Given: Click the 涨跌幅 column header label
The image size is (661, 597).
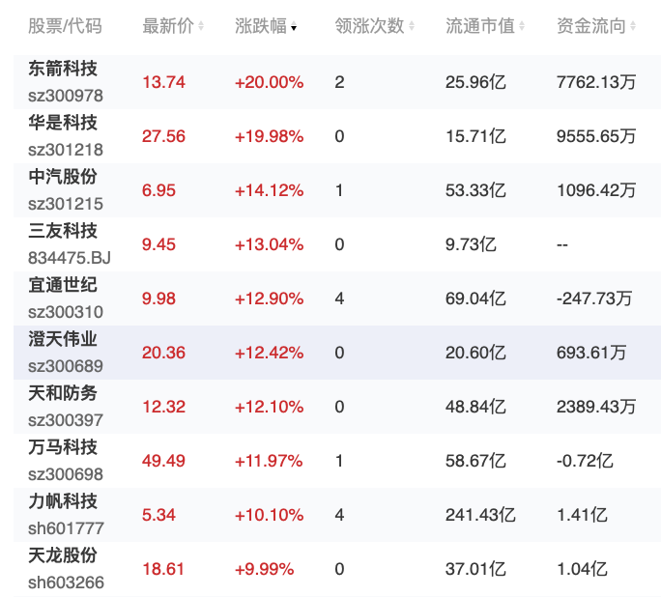Looking at the screenshot, I should click(x=261, y=26).
